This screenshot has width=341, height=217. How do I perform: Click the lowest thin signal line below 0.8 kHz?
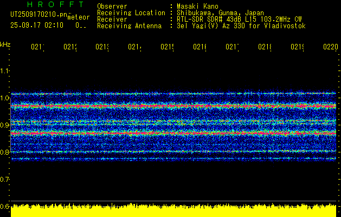(x=173, y=158)
